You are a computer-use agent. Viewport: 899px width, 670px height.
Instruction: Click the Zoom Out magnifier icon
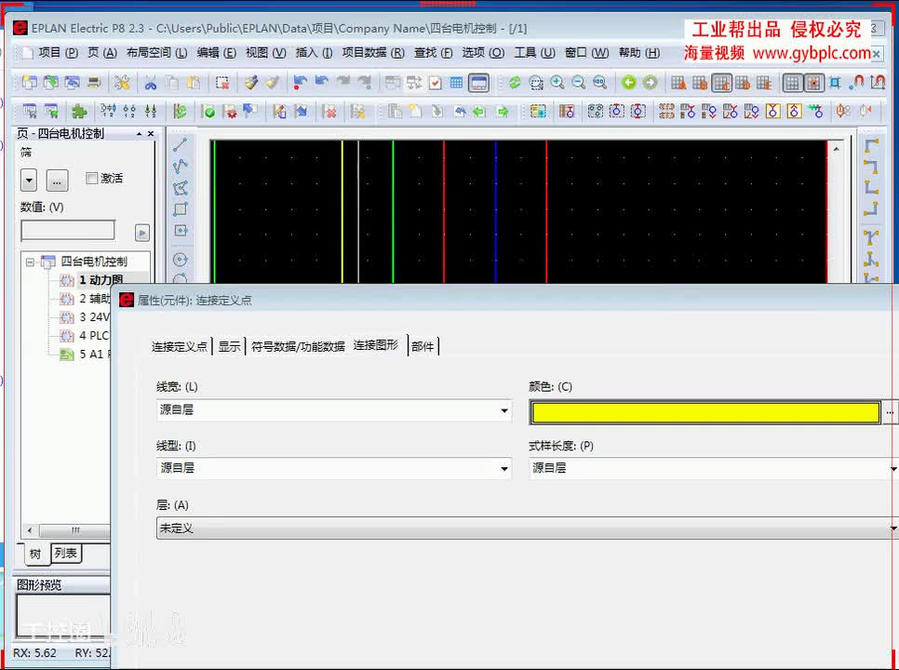pos(579,83)
